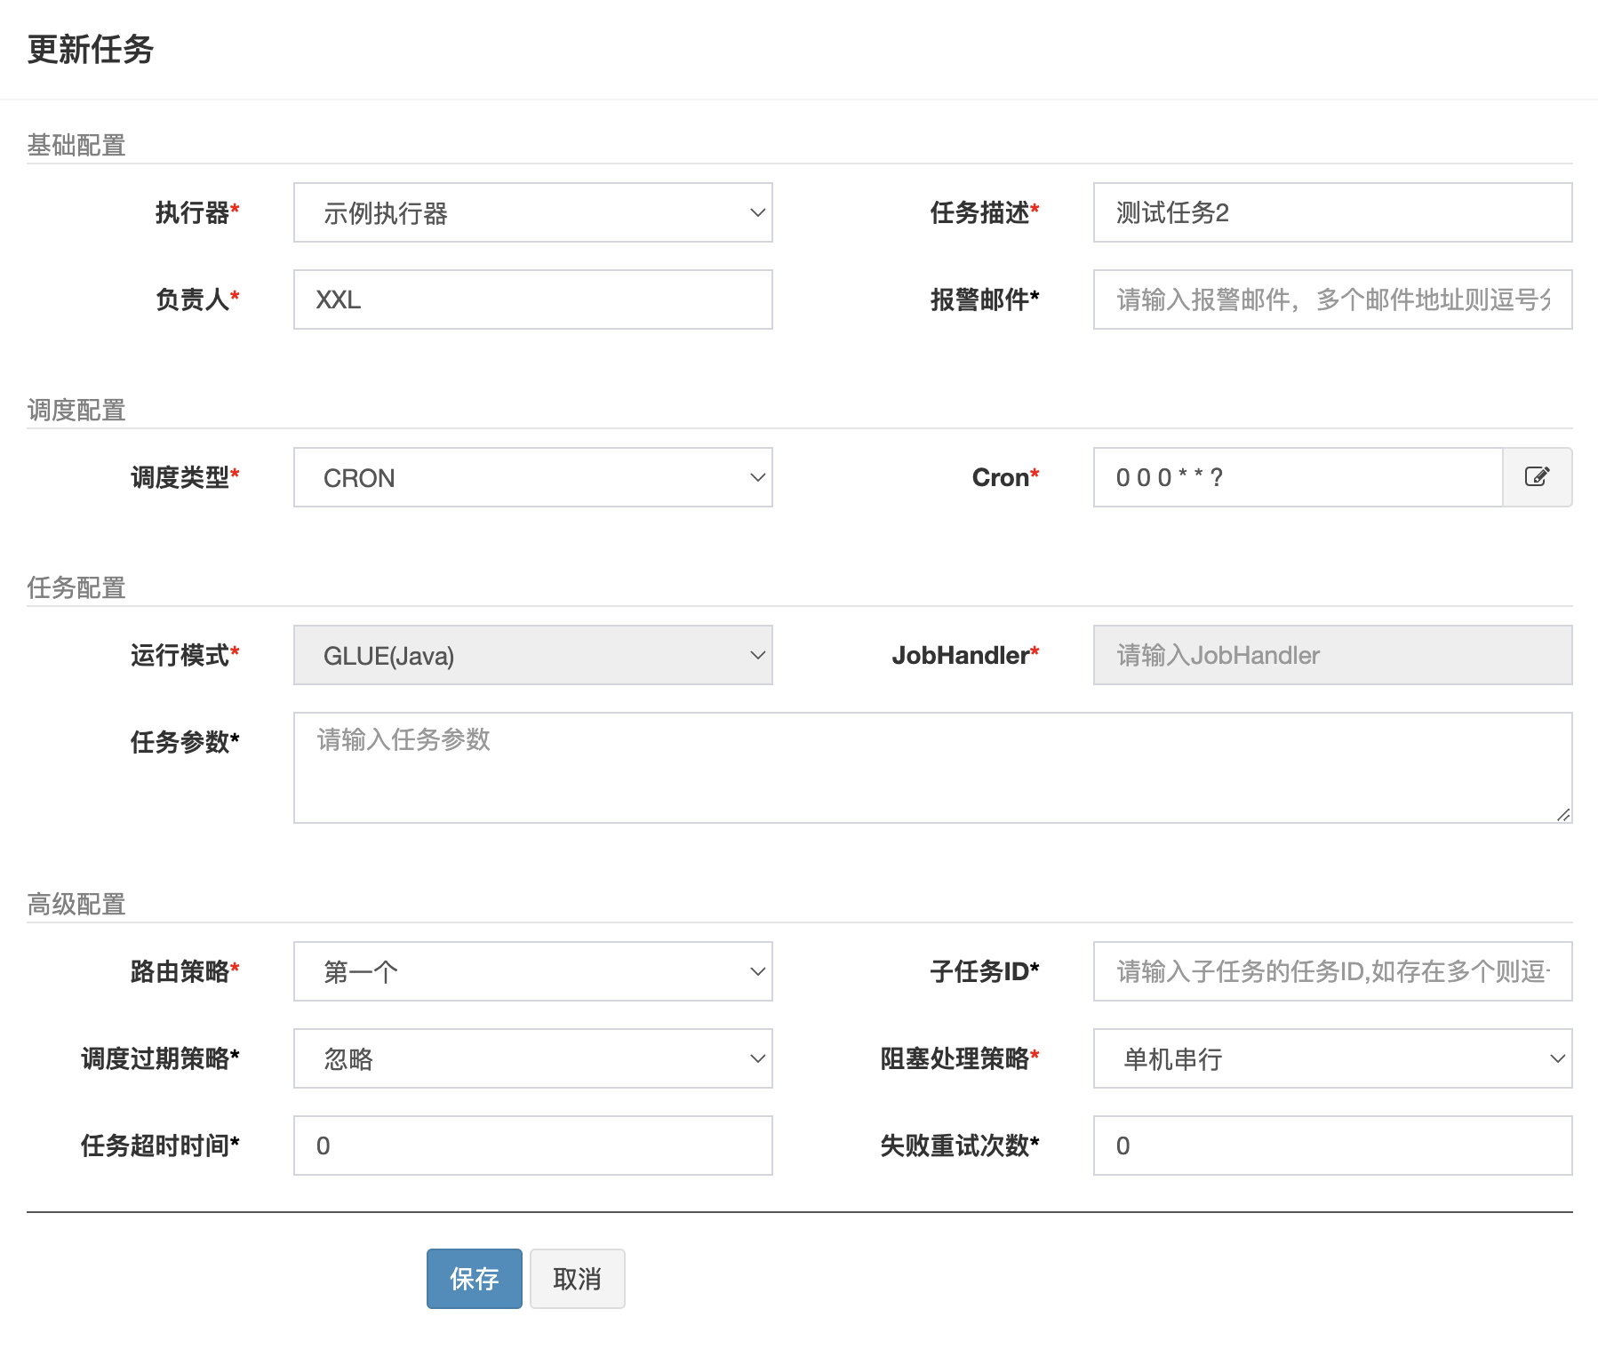Click the 更新任务 dialog title
Viewport: 1598px width, 1349px height.
tap(91, 49)
